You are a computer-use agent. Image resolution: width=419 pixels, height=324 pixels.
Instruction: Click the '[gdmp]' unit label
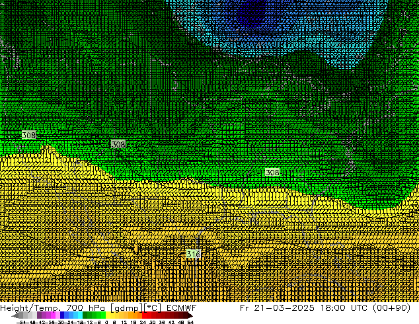pyautogui.click(x=127, y=308)
